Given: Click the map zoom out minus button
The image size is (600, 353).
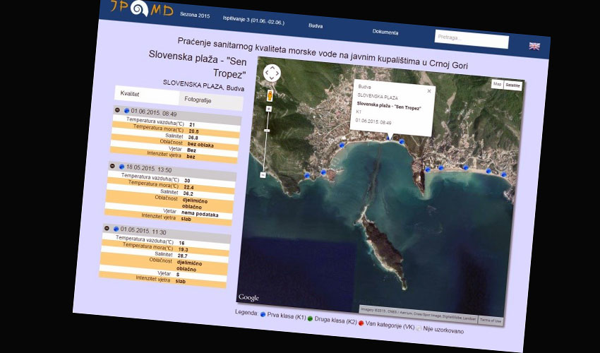Looking at the screenshot, I should (263, 174).
